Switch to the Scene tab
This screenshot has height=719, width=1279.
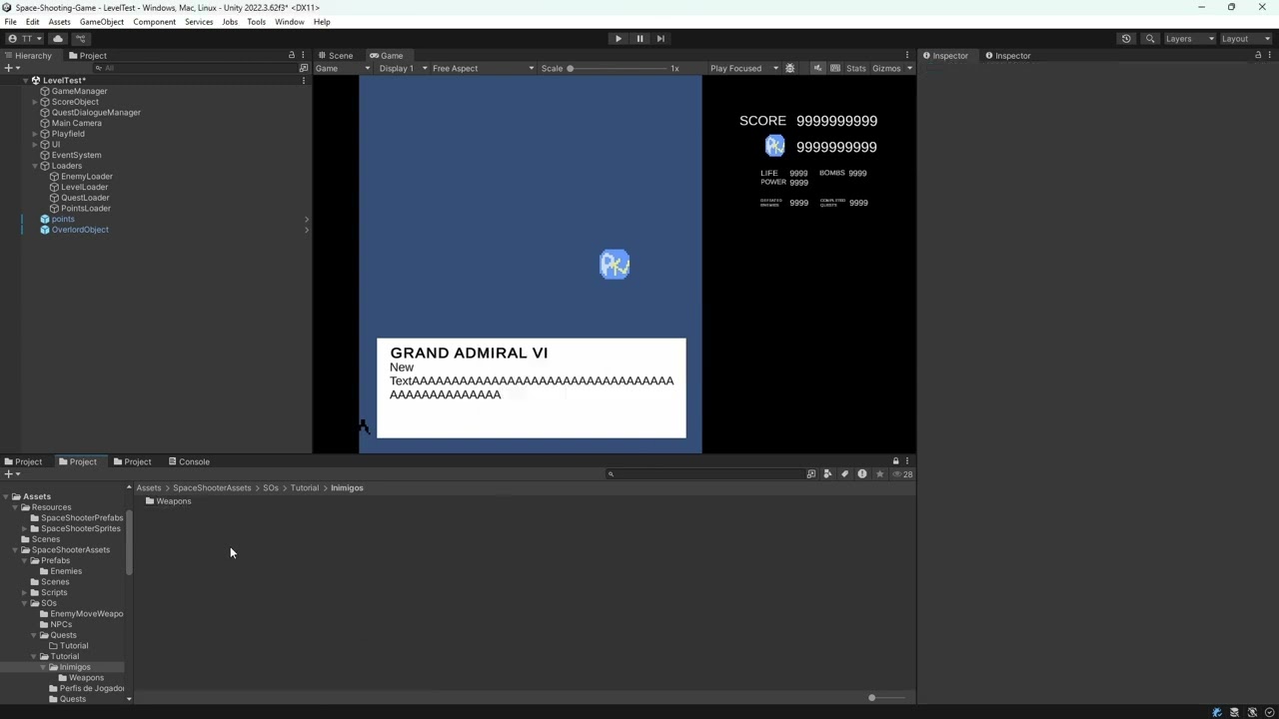pos(335,56)
